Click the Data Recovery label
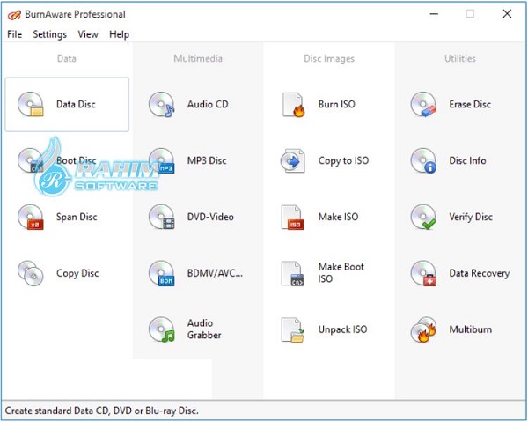This screenshot has height=422, width=528. (x=480, y=273)
